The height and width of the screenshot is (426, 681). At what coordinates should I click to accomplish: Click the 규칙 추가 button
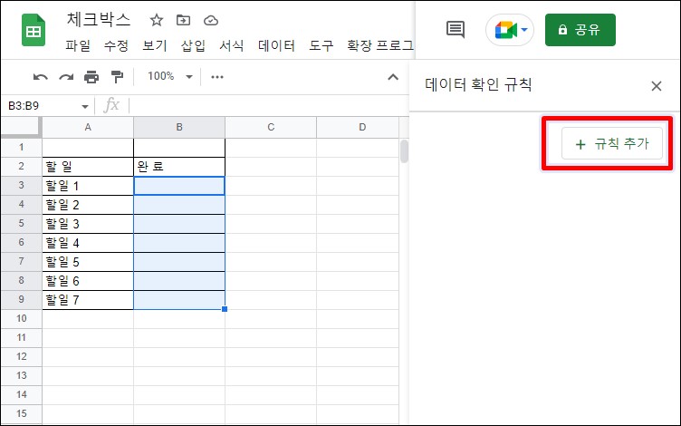[x=612, y=143]
